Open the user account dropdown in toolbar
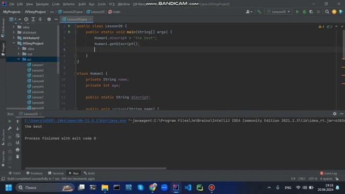The width and height of the screenshot is (345, 194). (249, 12)
